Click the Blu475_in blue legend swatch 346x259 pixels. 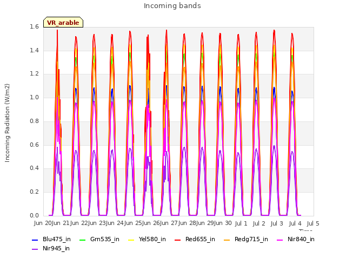point(35,240)
